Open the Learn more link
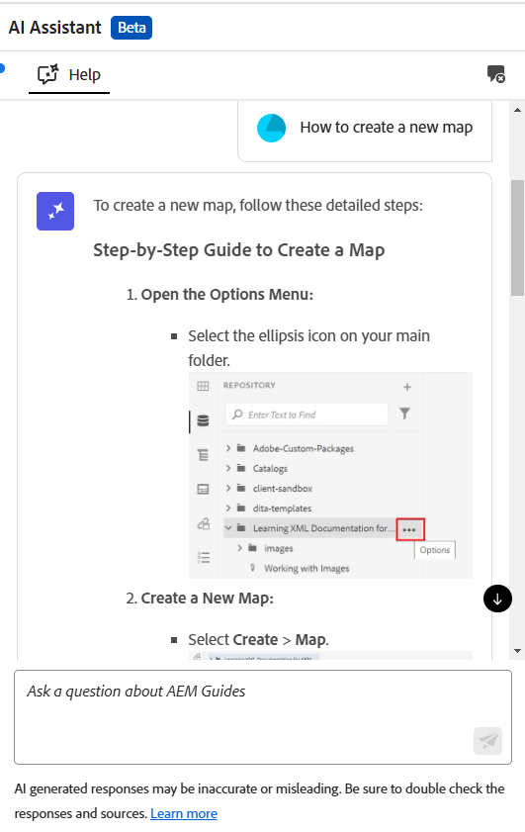This screenshot has height=832, width=525. (184, 813)
